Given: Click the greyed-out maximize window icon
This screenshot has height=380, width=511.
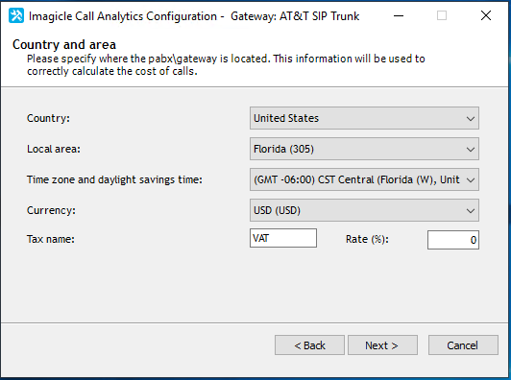Looking at the screenshot, I should coord(442,15).
